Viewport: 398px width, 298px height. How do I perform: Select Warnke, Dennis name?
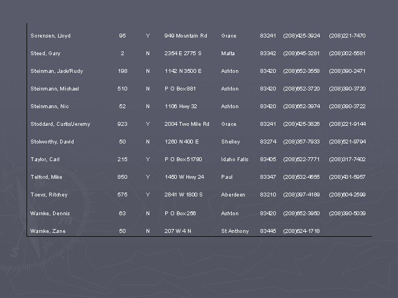tap(50, 214)
